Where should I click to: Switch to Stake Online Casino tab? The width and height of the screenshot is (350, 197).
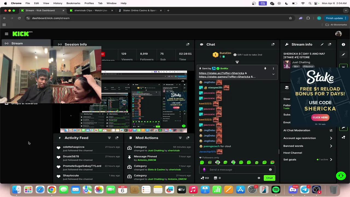139,10
